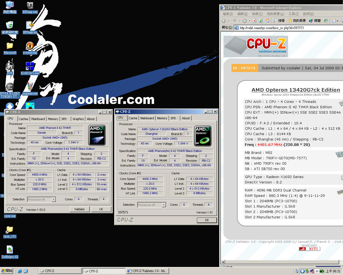Click the Home icon in Internet Explorer toolbar
Image resolution: width=343 pixels, height=275 pixels.
[x=267, y=21]
